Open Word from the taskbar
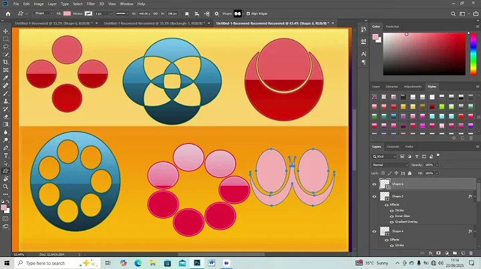The image size is (481, 269). [x=212, y=263]
